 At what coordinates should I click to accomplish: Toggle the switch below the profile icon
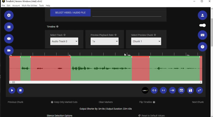[x=202, y=25]
